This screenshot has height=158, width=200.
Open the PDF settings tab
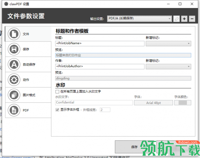point(28,110)
